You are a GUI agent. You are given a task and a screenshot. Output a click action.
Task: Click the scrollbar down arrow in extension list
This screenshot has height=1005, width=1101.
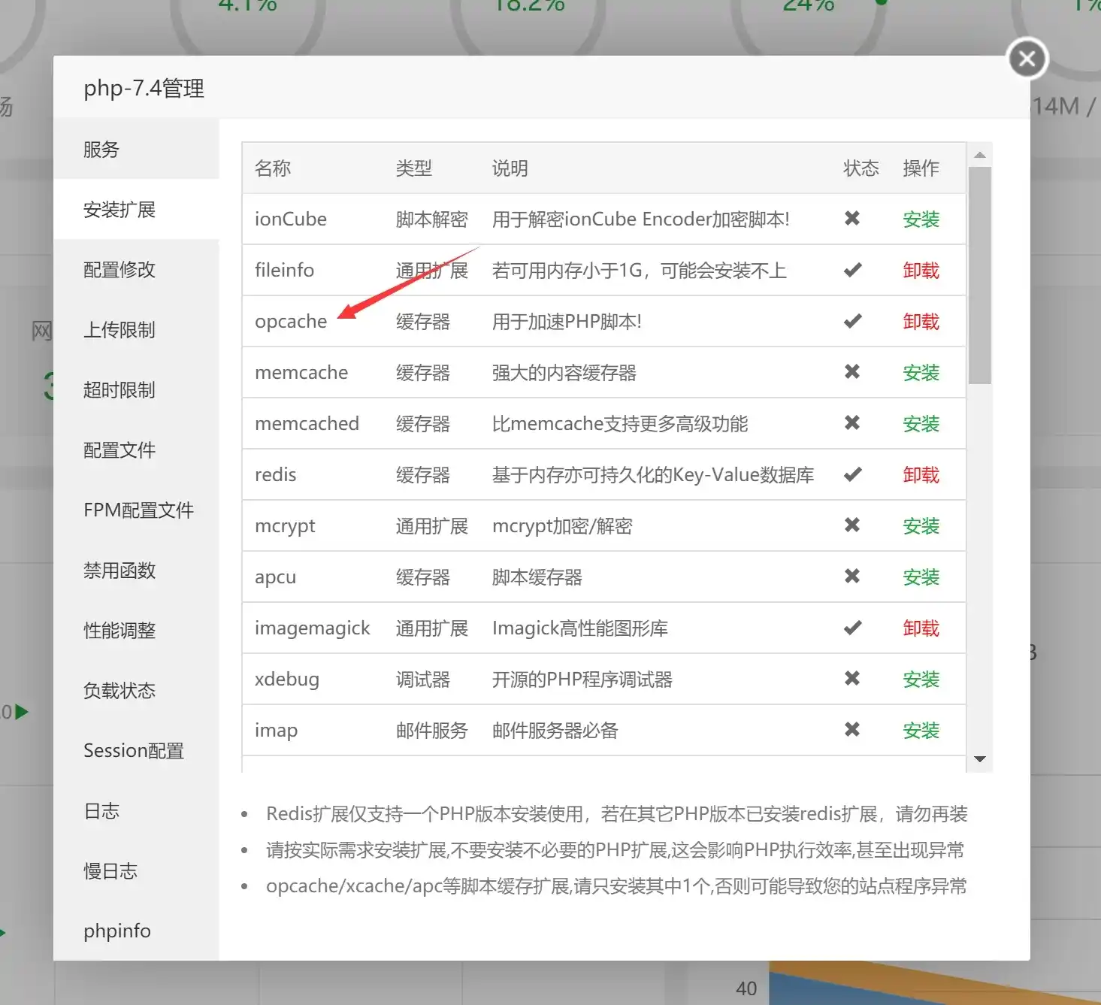click(980, 760)
